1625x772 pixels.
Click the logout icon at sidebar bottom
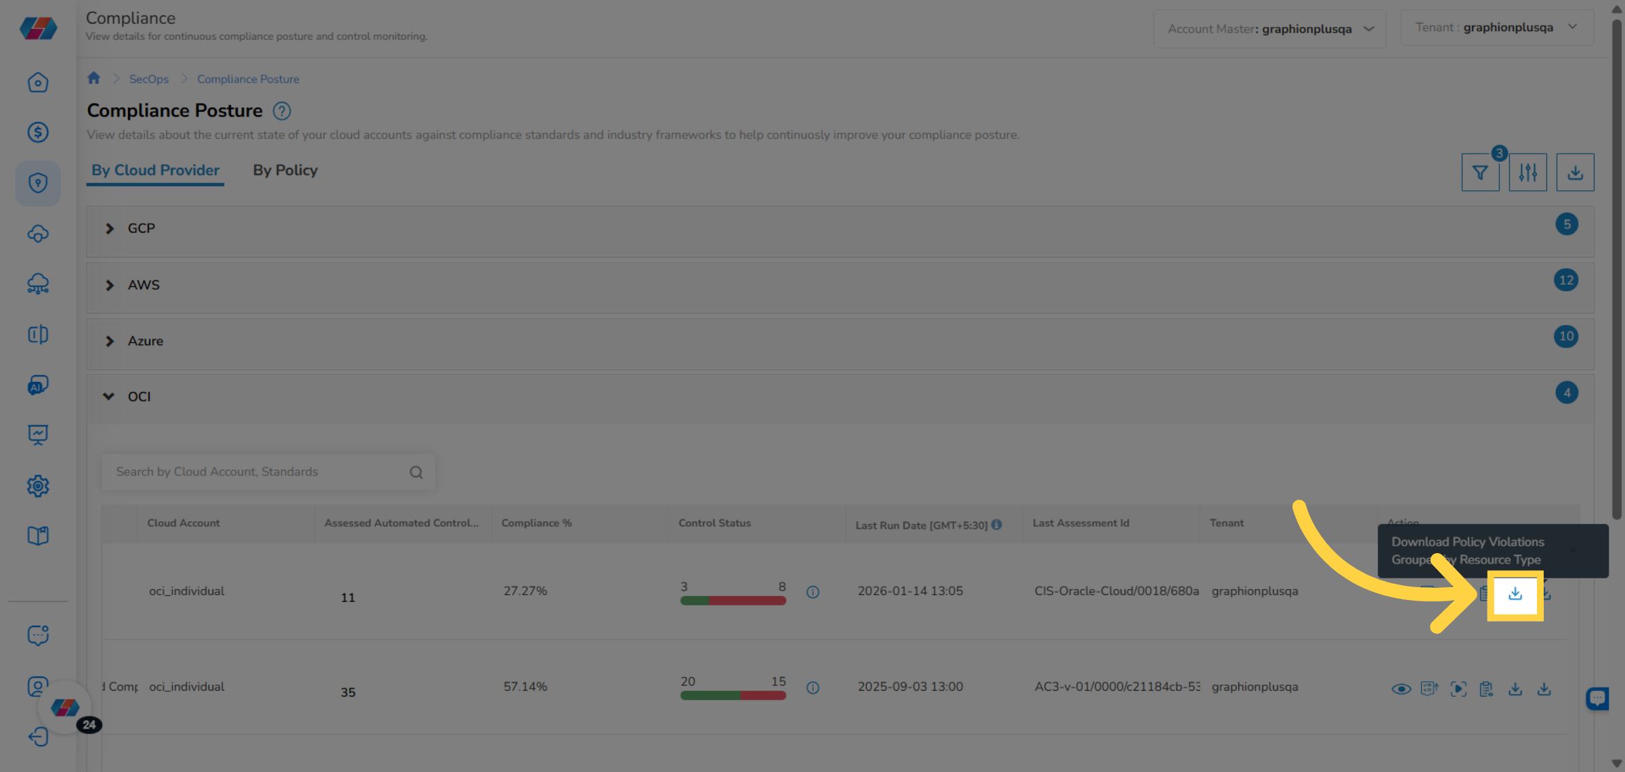38,737
